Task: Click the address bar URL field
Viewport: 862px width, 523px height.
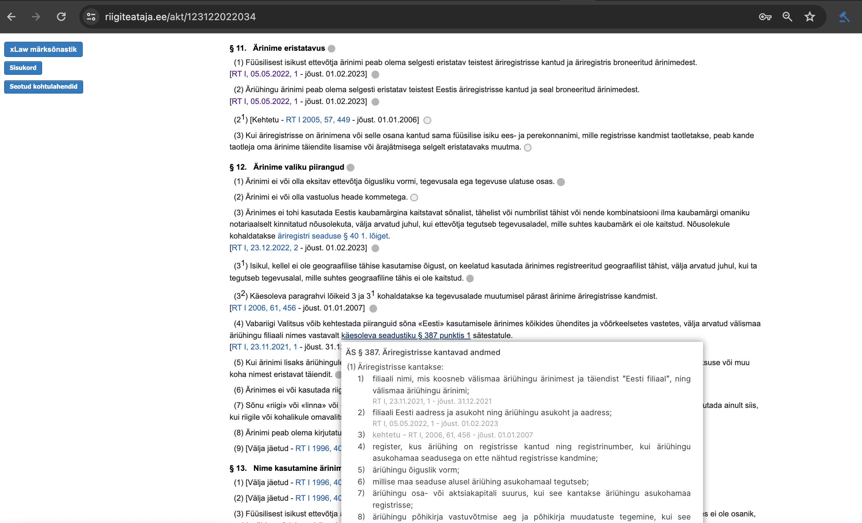Action: pyautogui.click(x=420, y=16)
